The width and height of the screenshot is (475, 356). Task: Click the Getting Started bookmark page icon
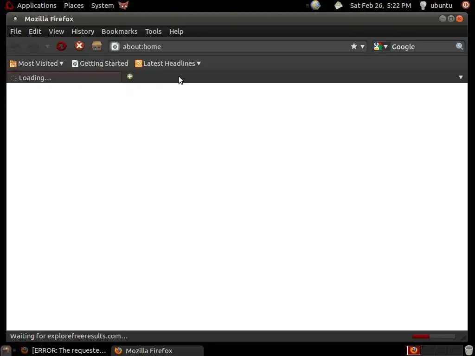click(75, 64)
